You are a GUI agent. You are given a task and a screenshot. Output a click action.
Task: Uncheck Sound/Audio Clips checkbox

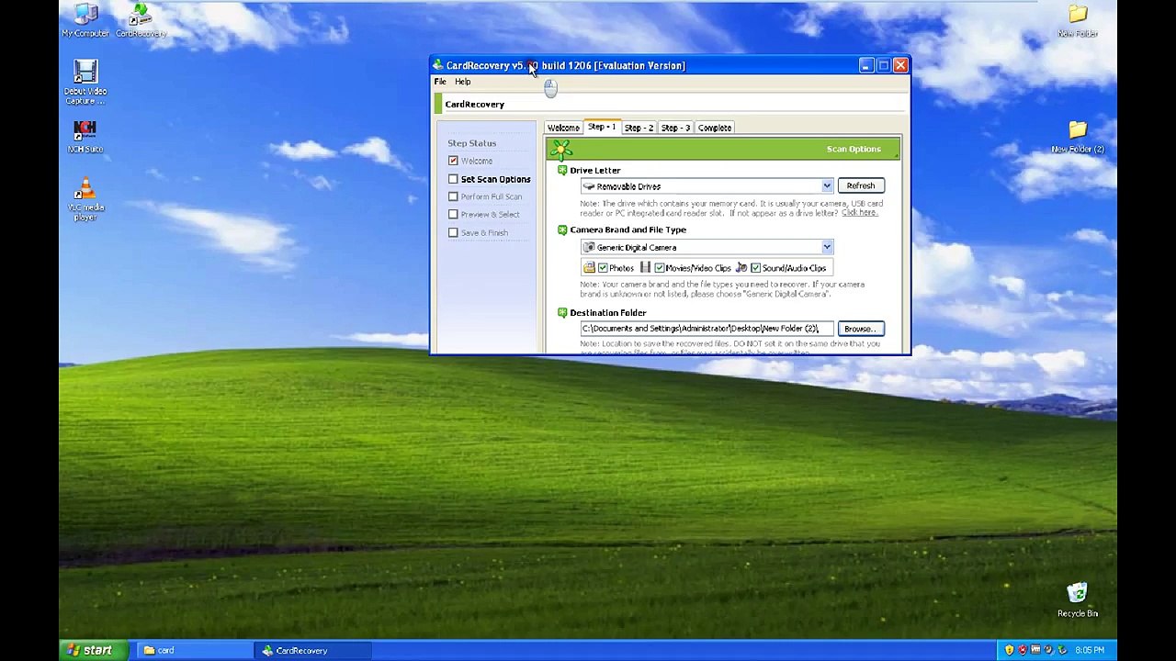pyautogui.click(x=755, y=268)
